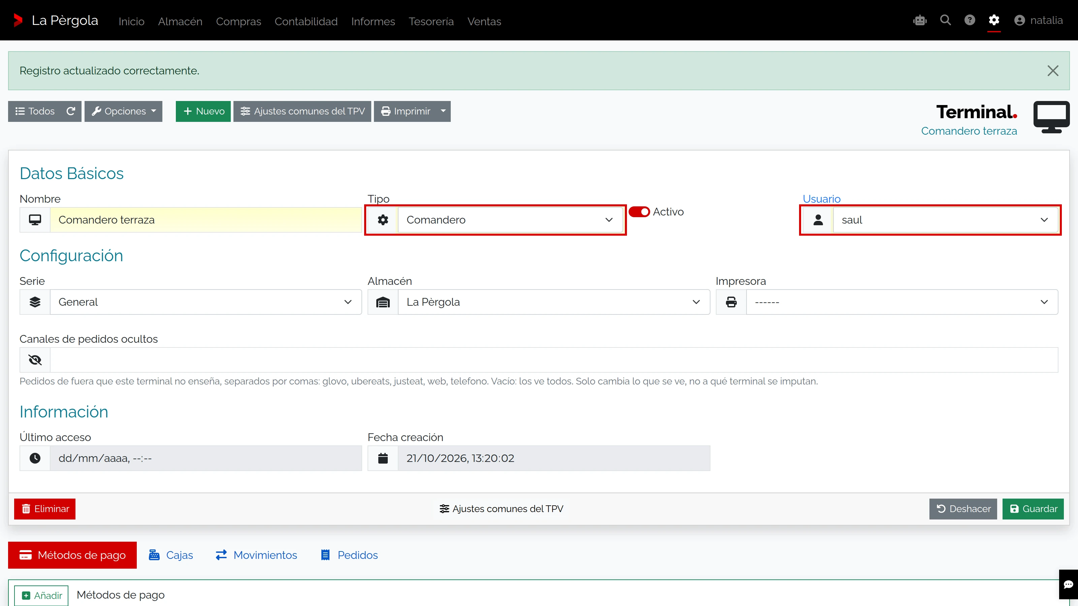Click the green Nuevo button
This screenshot has width=1078, height=606.
click(x=203, y=111)
